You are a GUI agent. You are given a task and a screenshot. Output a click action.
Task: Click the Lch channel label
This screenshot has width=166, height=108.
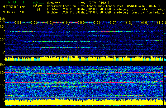(2, 19)
